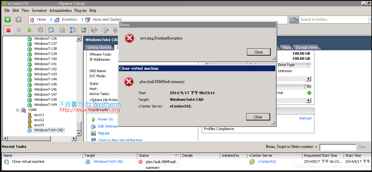Open the Edit menu

(x=16, y=10)
